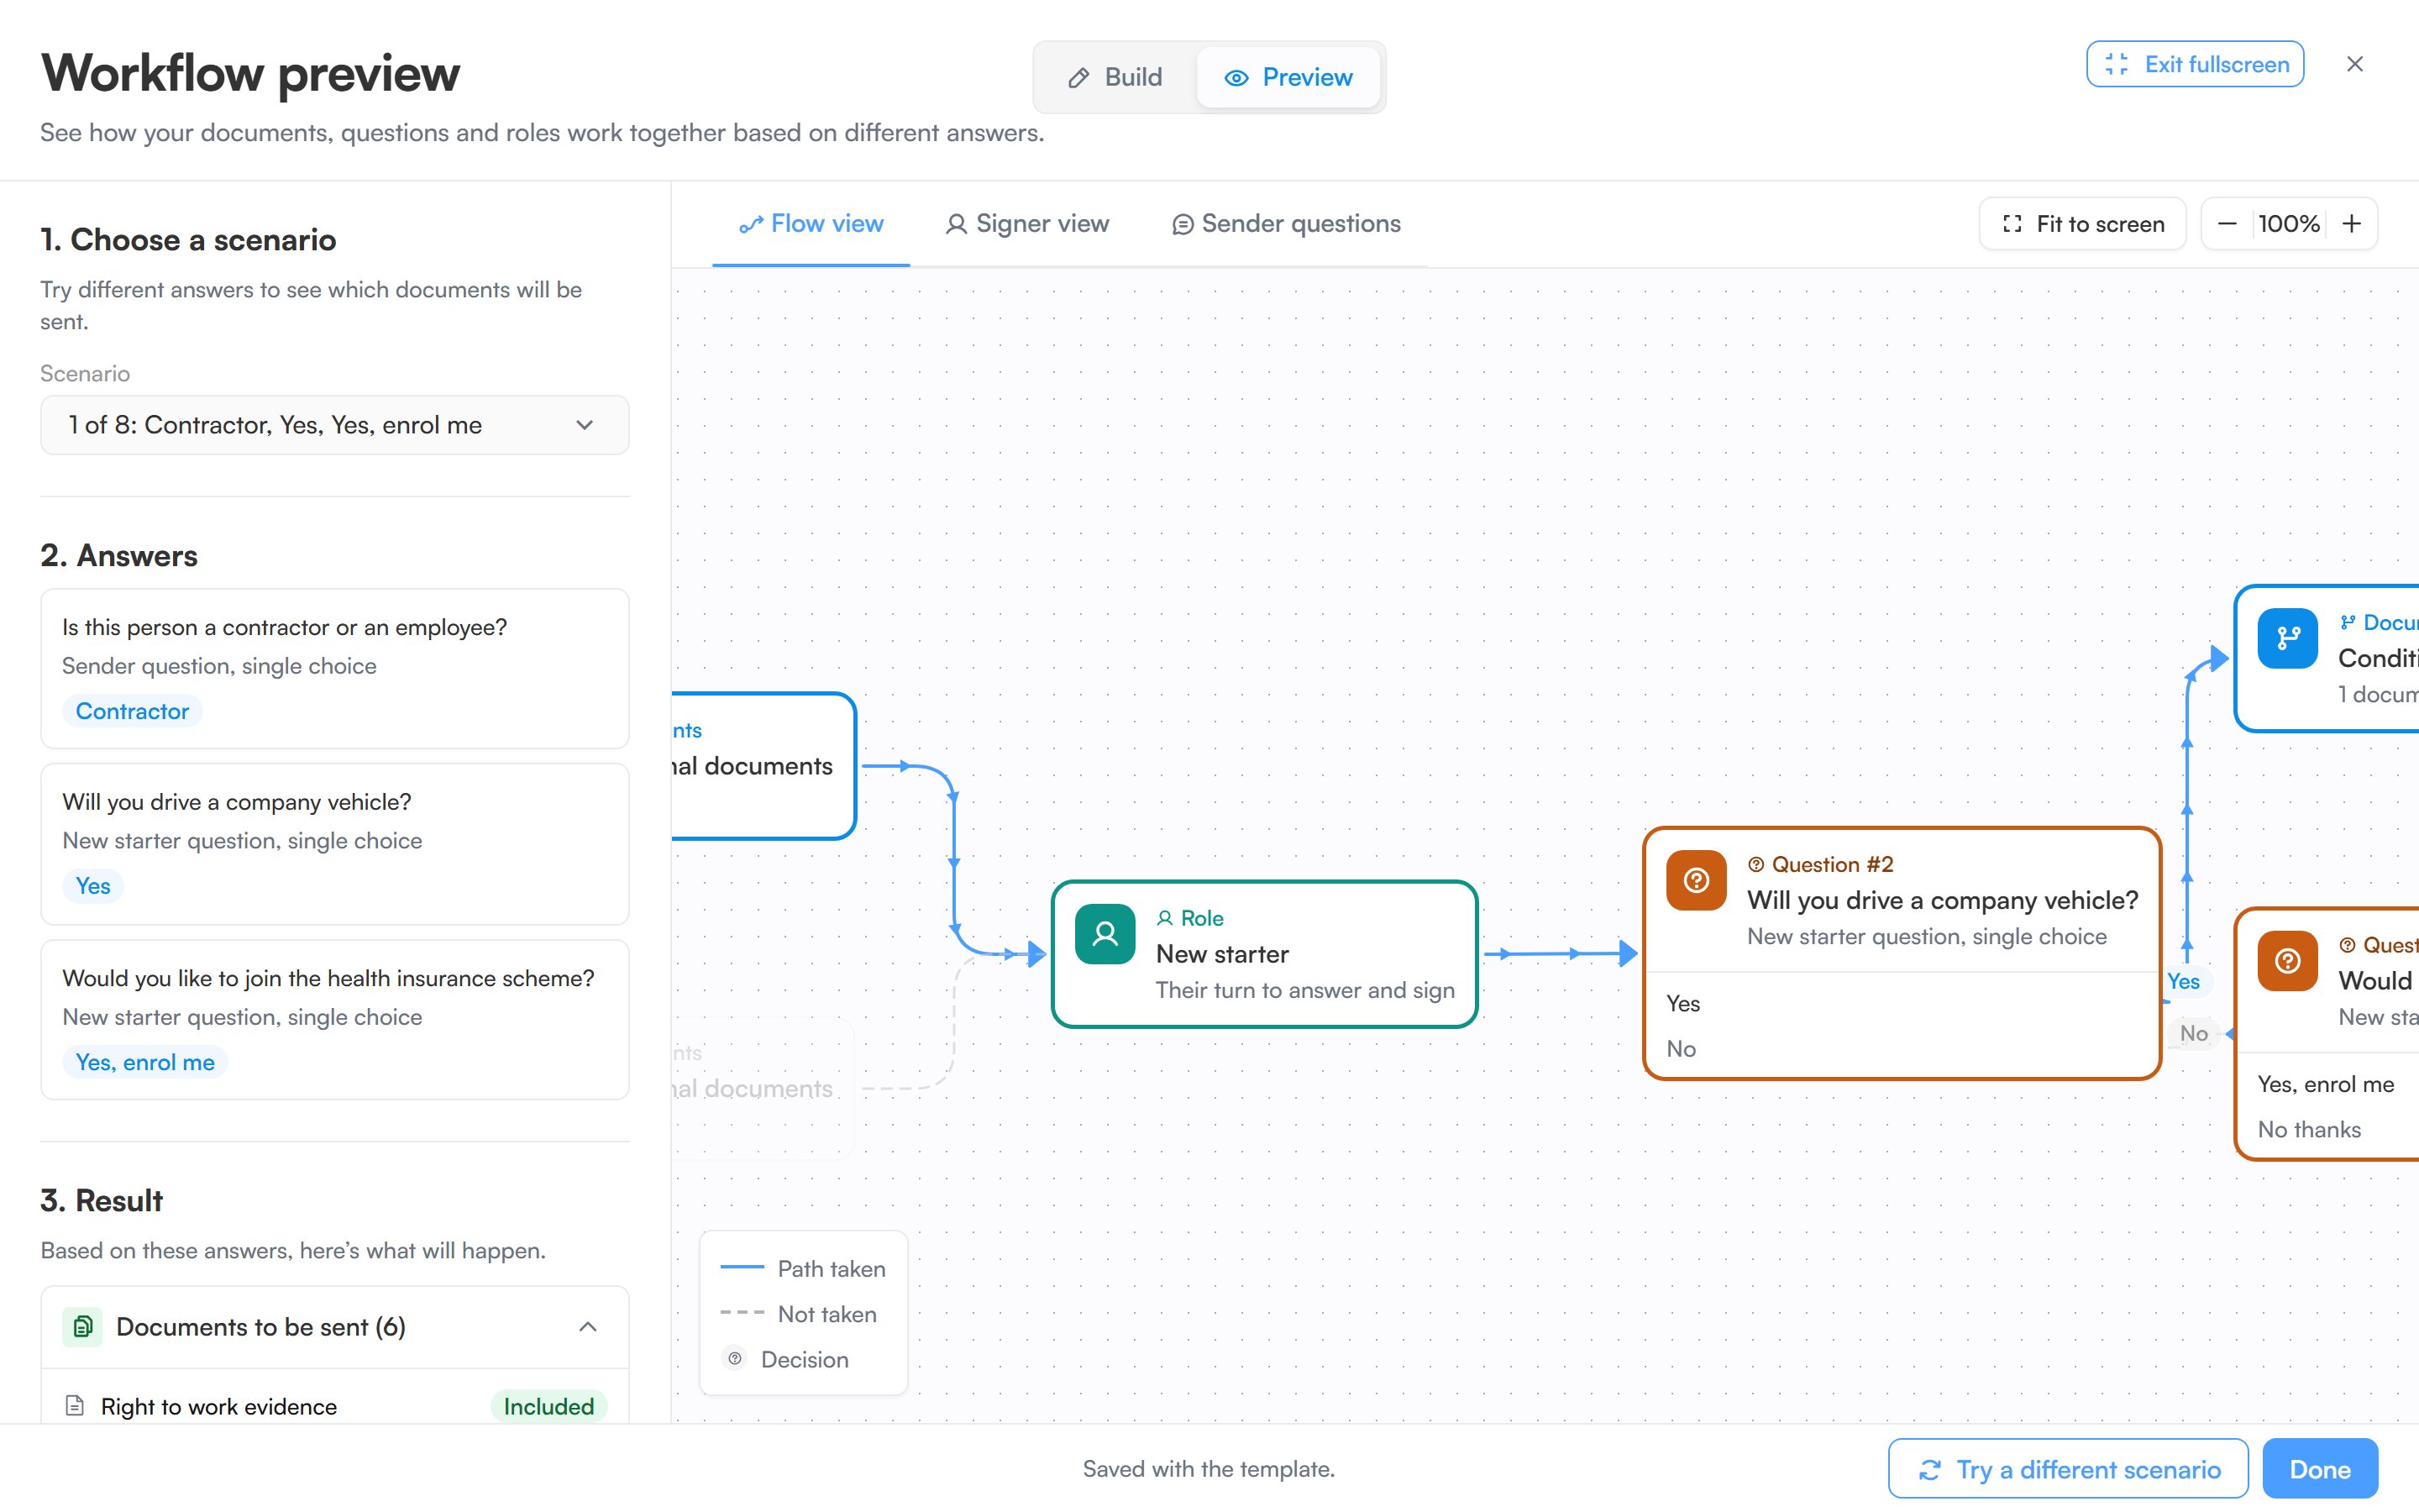Select the New starter role node icon
The height and width of the screenshot is (1512, 2419).
(x=1105, y=934)
